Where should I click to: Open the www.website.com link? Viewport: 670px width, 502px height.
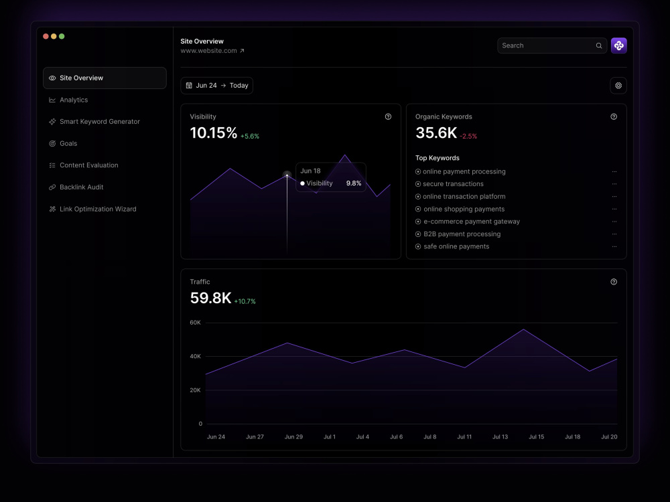click(208, 51)
